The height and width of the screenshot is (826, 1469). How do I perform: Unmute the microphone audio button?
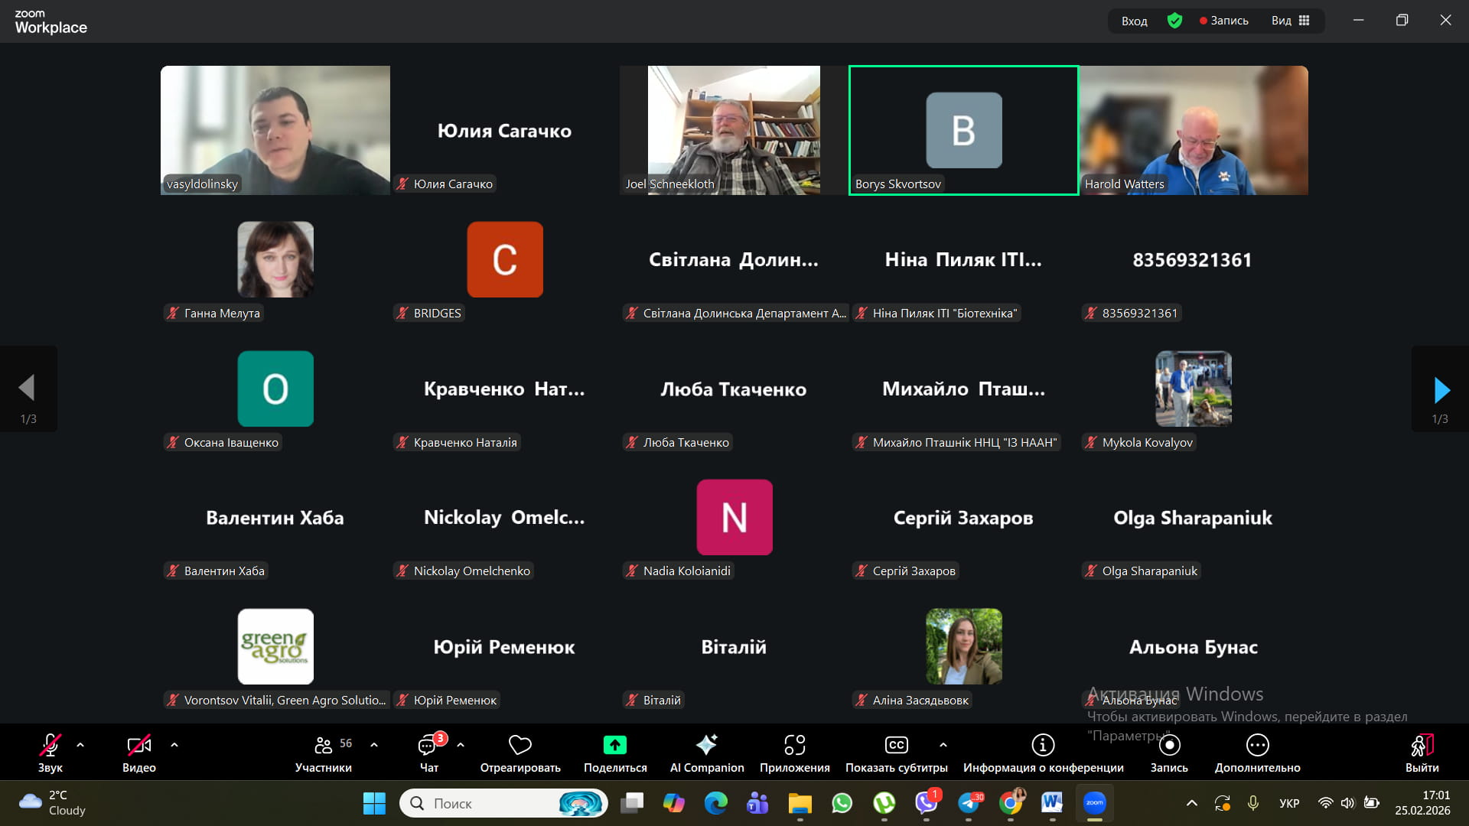point(50,746)
